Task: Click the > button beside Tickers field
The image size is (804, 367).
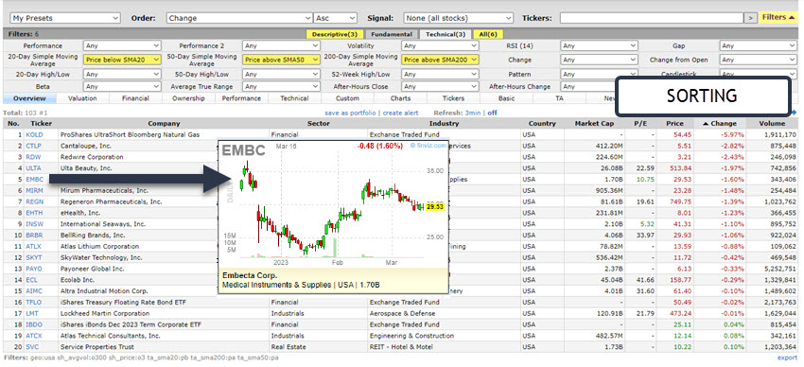Action: pos(751,18)
